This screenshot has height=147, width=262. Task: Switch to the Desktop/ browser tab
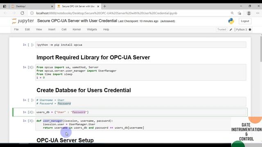(x=32, y=7)
